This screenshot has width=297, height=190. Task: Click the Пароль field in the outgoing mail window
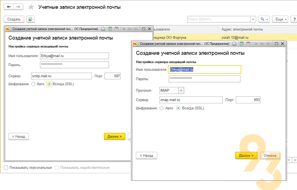(75, 65)
